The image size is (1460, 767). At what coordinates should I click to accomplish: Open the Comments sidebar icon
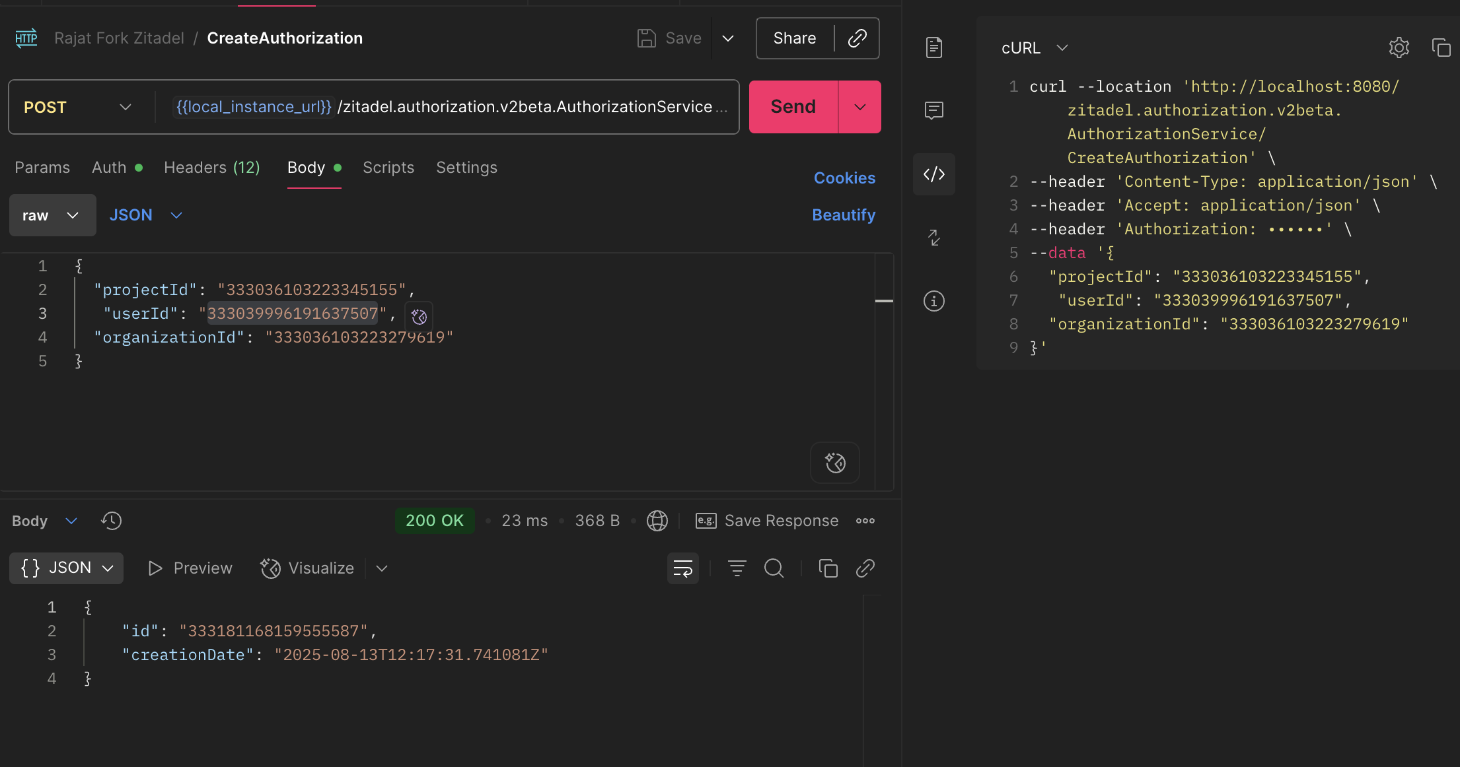(933, 110)
